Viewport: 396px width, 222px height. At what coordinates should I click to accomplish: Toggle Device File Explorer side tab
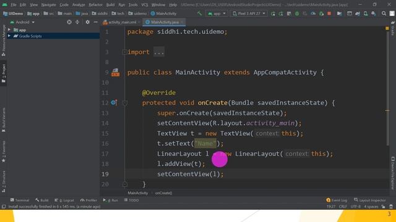point(393,173)
